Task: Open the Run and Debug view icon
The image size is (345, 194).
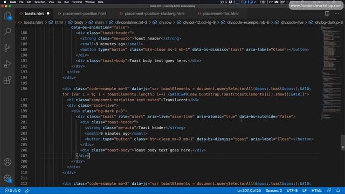Action: tap(7, 64)
